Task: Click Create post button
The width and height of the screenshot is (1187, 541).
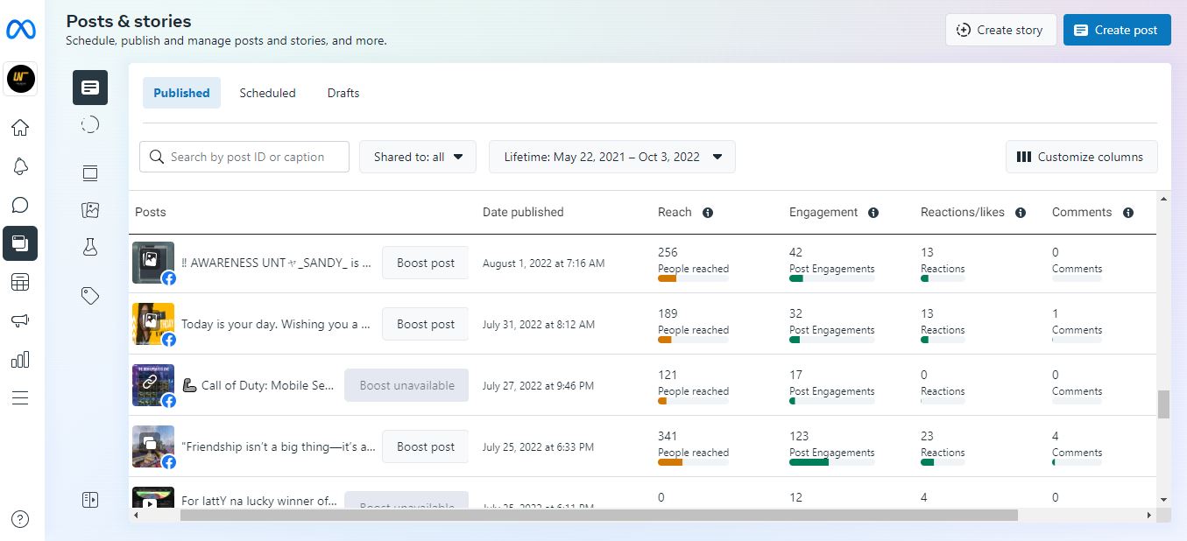Action: tap(1116, 30)
